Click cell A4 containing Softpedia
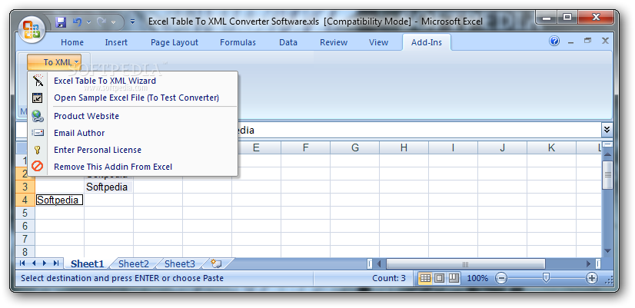Image resolution: width=635 pixels, height=308 pixels. [x=59, y=200]
